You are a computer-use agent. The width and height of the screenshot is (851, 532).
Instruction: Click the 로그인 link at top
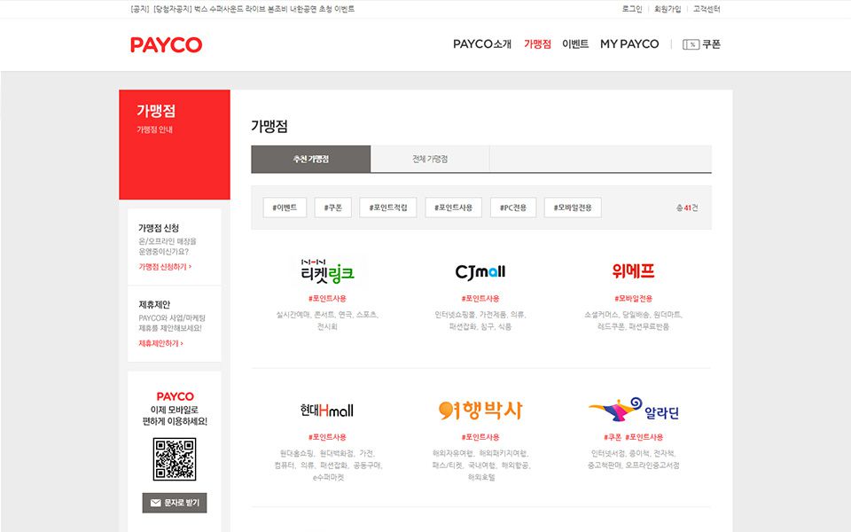click(x=632, y=9)
